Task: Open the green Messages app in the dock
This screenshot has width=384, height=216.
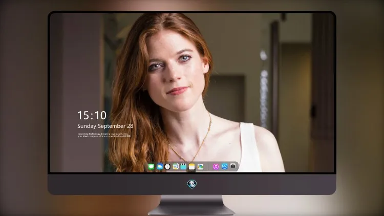Action: [151, 167]
